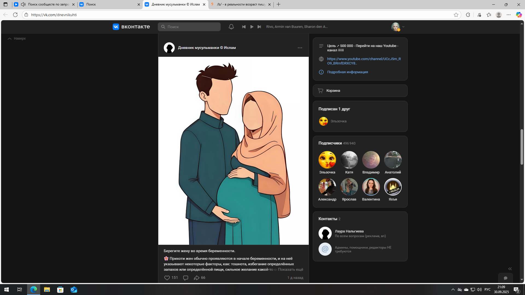Open the YouTube channel link
525x295 pixels.
point(364,61)
